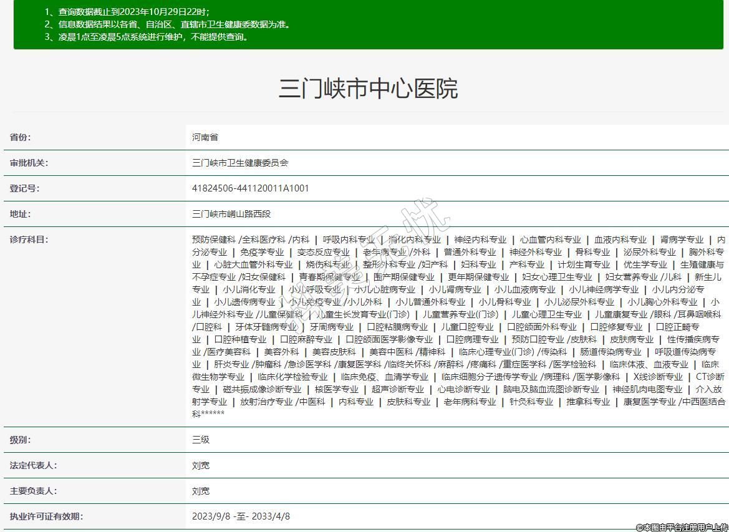
Task: Click the notice line about 凌晨1点至凌晨5点 maintenance
Action: click(x=147, y=37)
